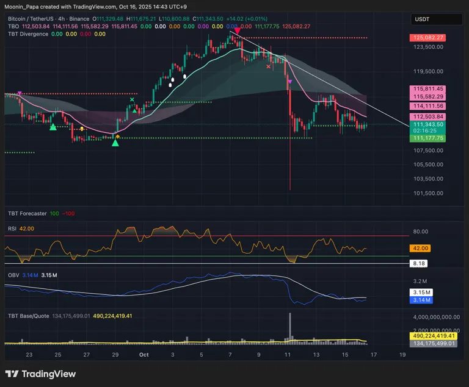Select the red X marker below the peak

269,66
